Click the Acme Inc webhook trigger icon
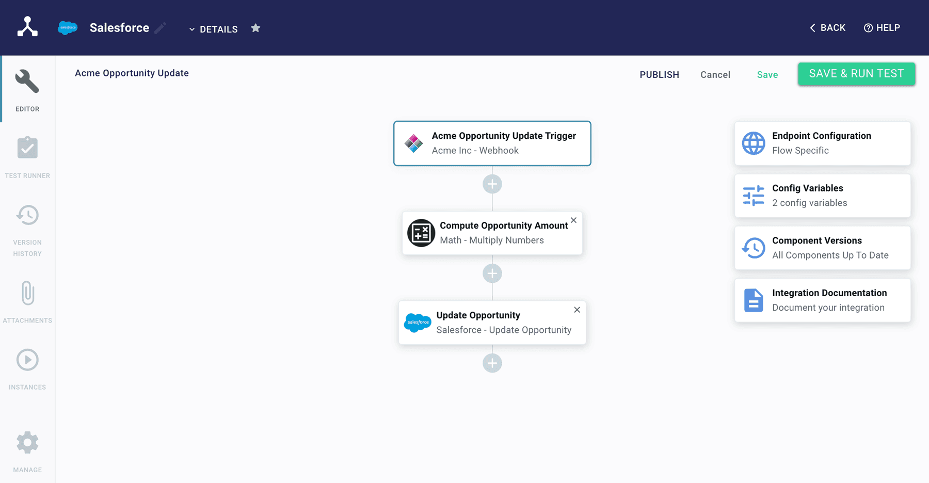 [413, 143]
